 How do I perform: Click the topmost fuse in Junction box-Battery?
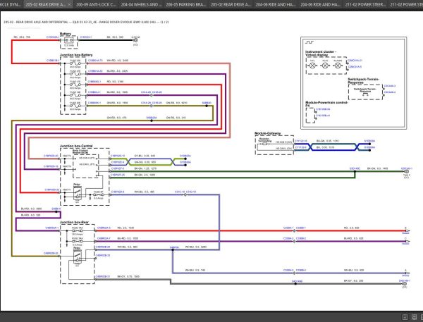click(x=74, y=62)
